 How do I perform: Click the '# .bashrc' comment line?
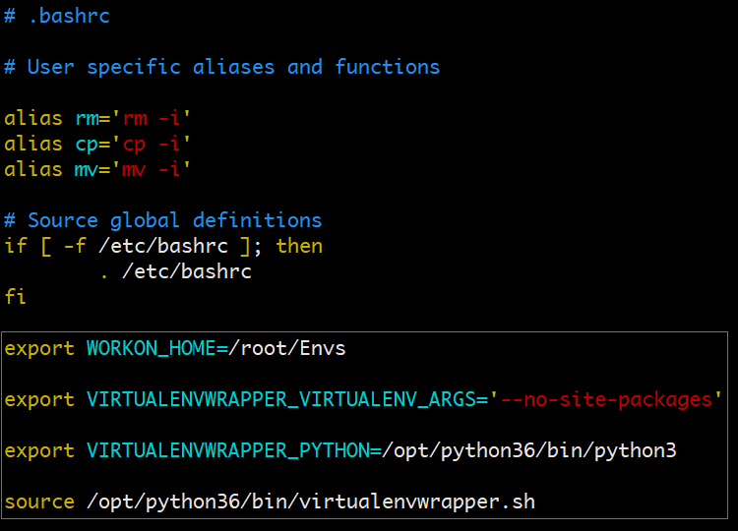pos(57,16)
